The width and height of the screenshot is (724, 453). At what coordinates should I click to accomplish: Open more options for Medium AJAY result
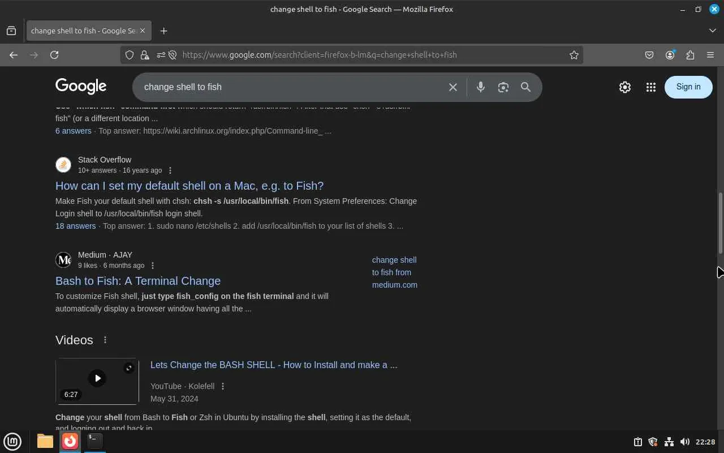click(x=152, y=266)
